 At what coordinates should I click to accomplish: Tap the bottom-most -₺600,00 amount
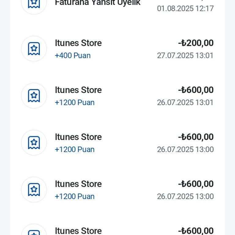(x=196, y=231)
